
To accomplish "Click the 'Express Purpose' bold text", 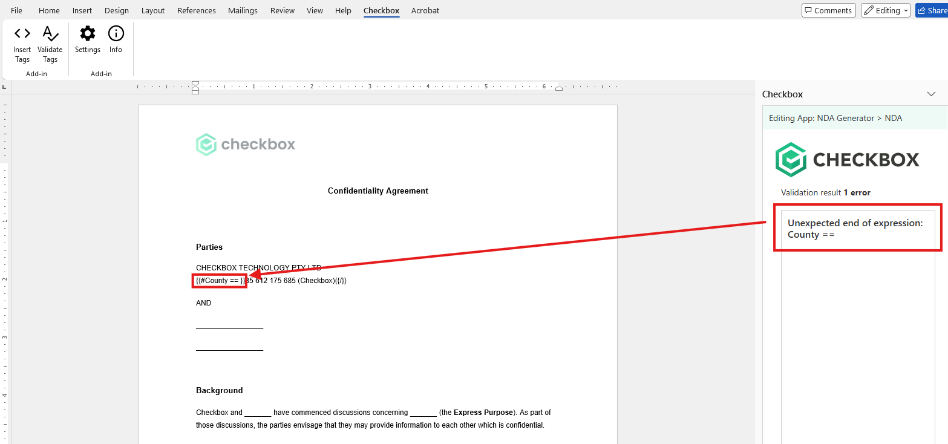I will pos(483,413).
